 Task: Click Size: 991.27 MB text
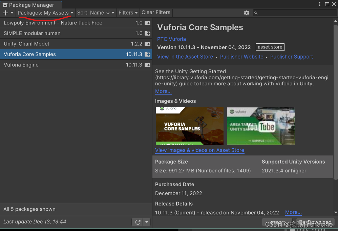[203, 171]
